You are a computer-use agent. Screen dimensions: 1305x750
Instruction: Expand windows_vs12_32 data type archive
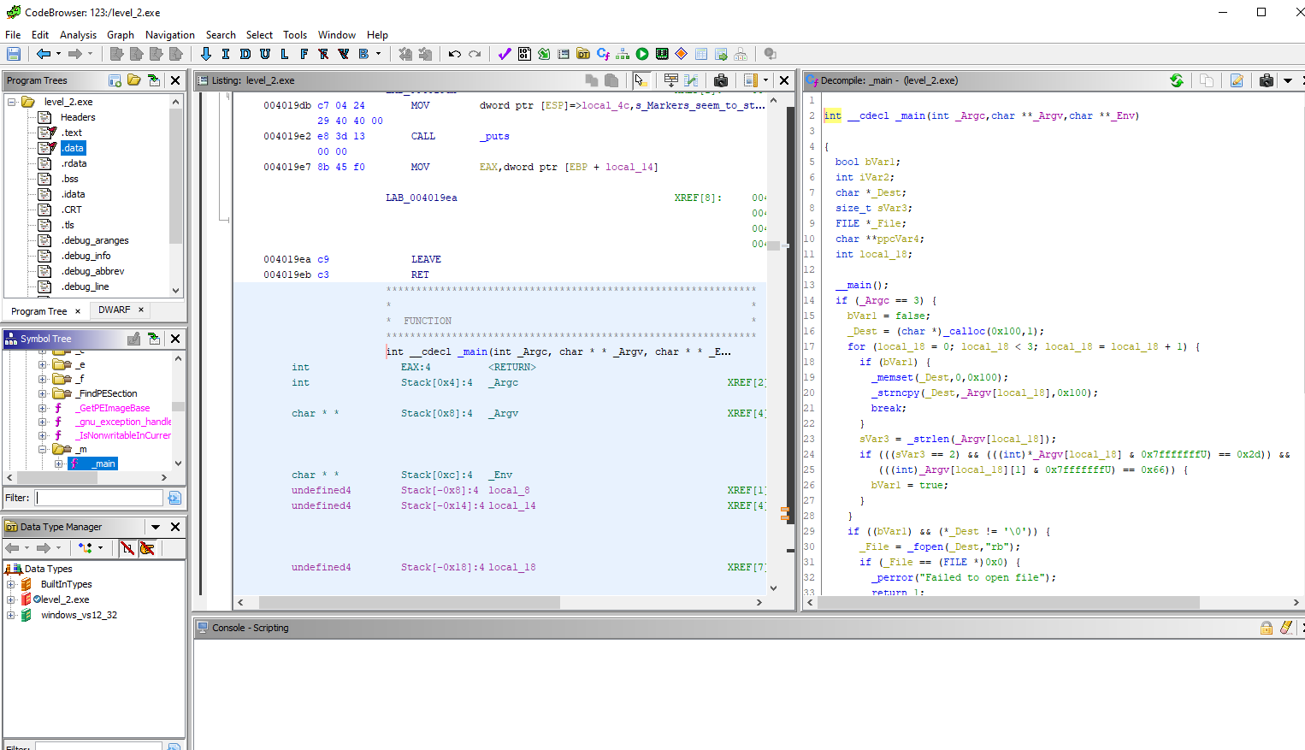11,615
